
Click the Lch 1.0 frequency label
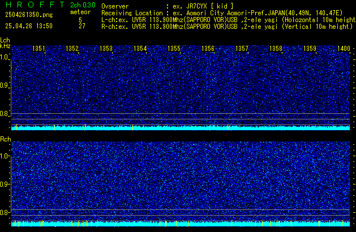pyautogui.click(x=4, y=57)
